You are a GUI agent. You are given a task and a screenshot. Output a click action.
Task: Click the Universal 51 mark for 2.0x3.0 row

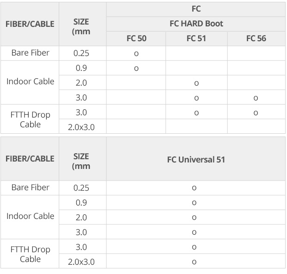[194, 262]
